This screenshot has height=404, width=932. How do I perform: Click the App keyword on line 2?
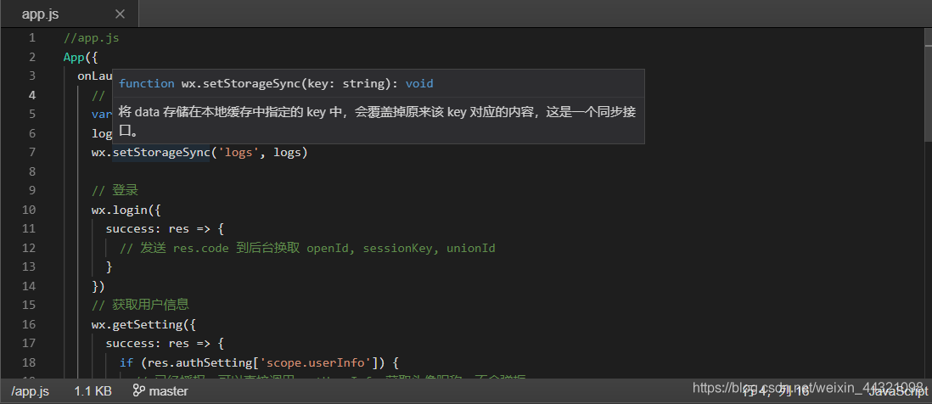[x=74, y=57]
